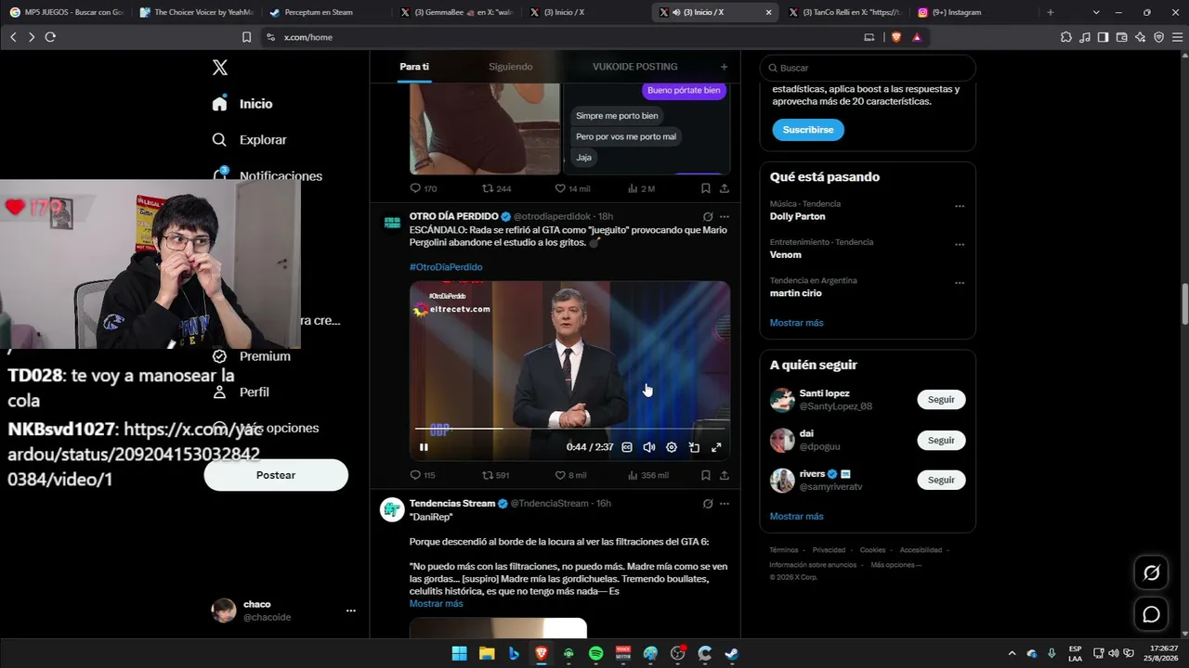Open Brave Shields lion icon
Image resolution: width=1189 pixels, height=668 pixels.
click(x=896, y=37)
